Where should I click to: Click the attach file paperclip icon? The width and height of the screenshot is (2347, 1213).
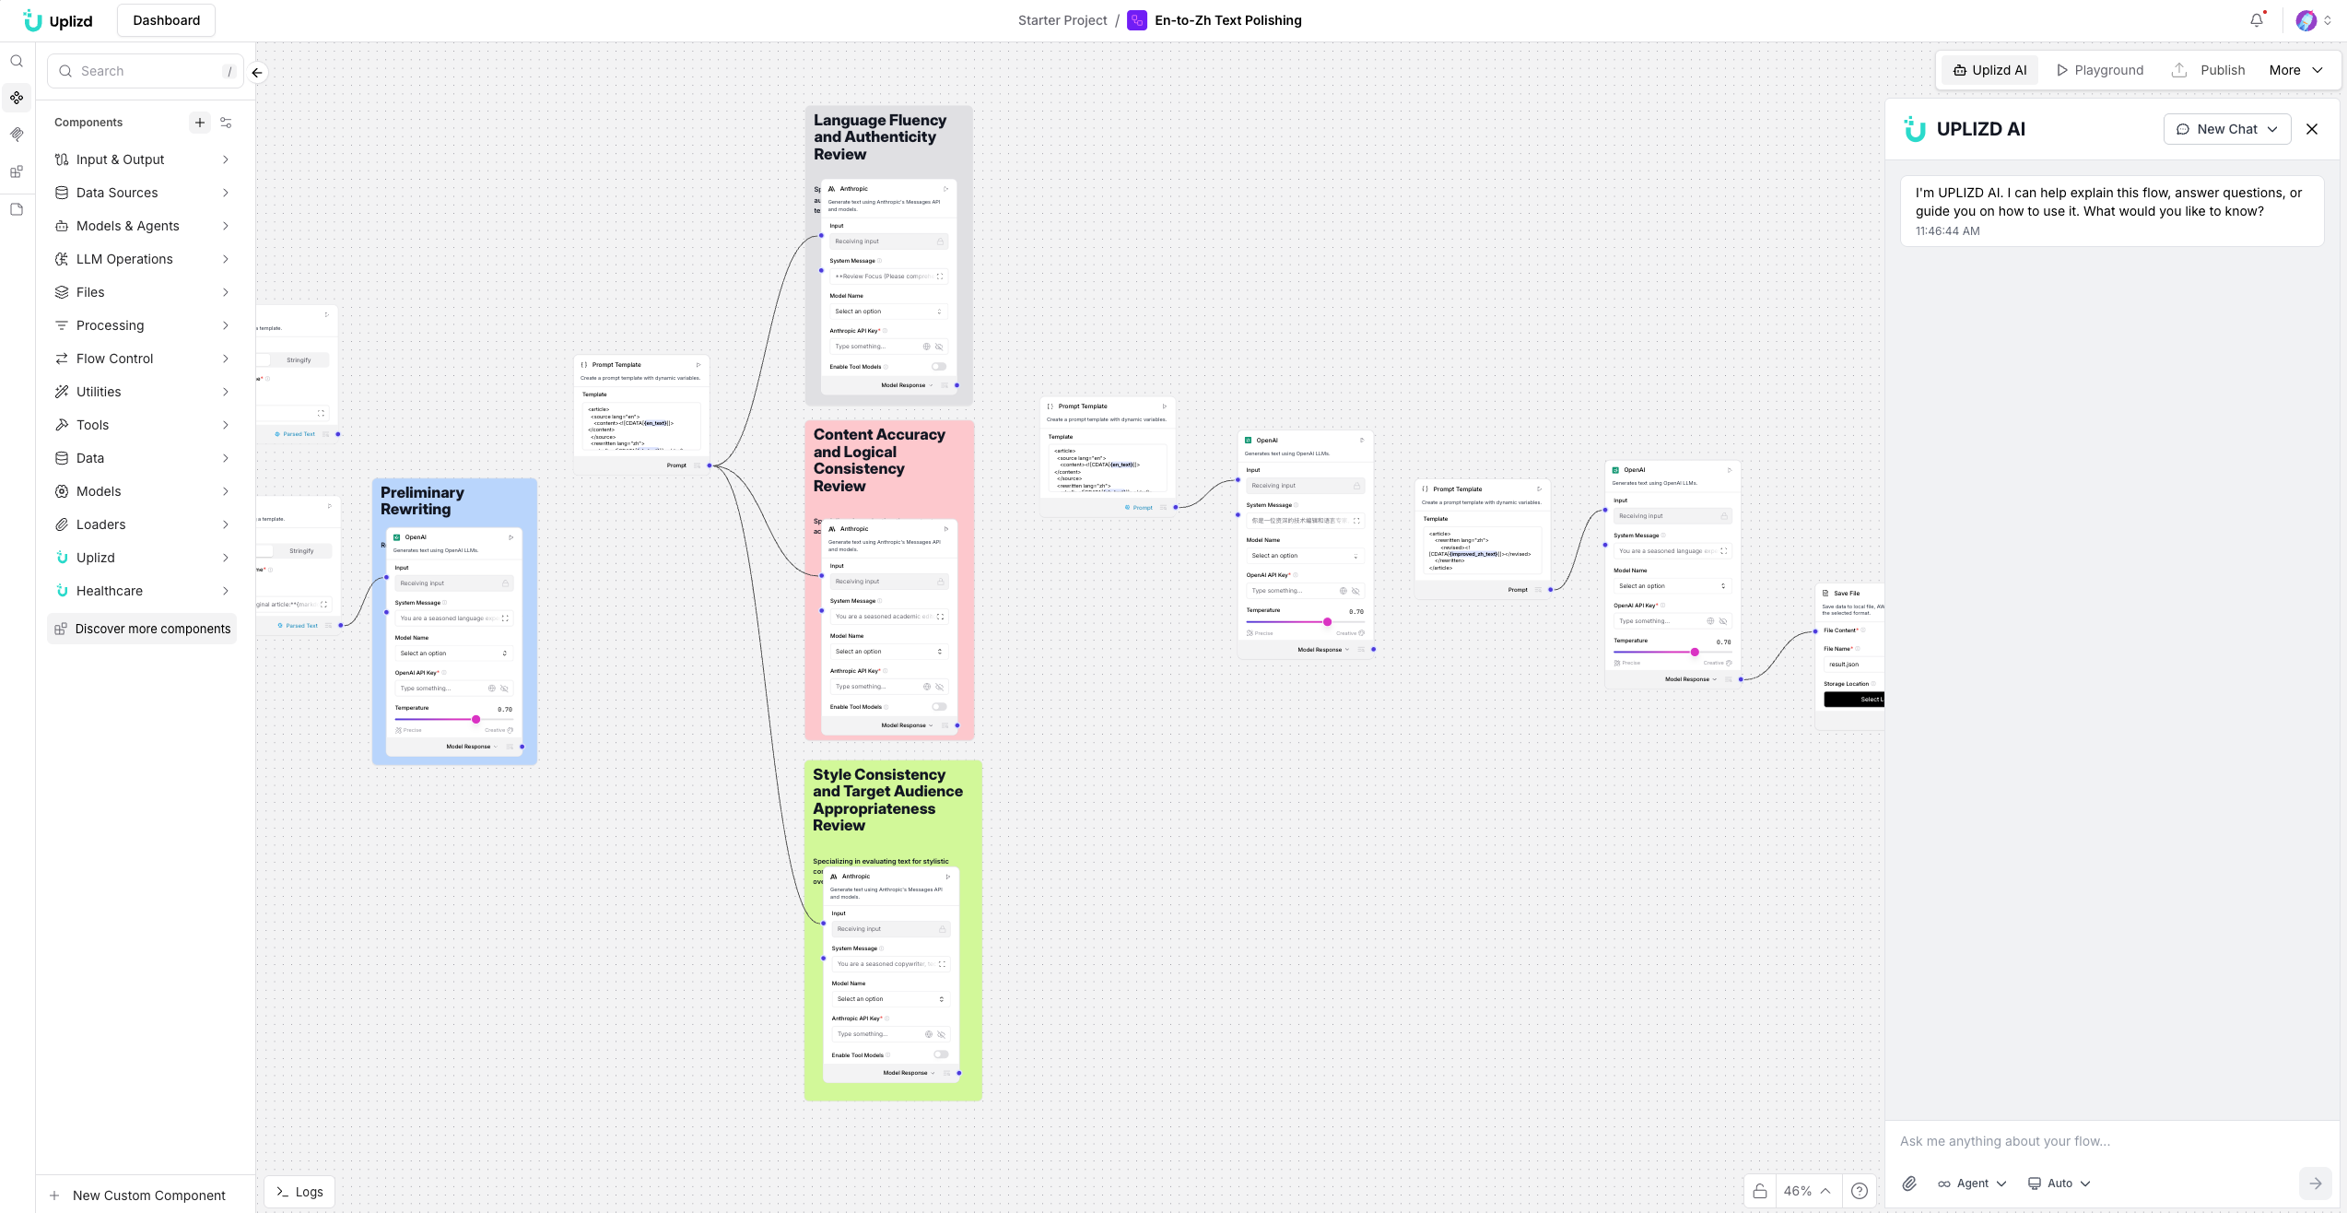1909,1184
